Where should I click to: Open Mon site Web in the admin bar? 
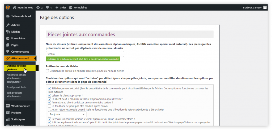click(25, 7)
